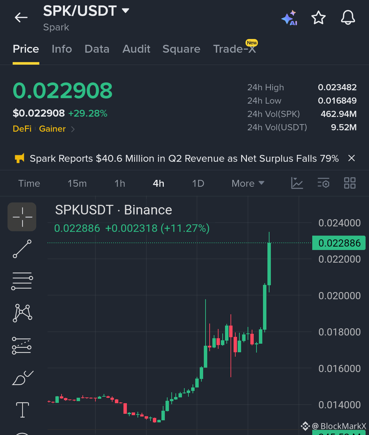Open the Info tab
Viewport: 369px width, 435px height.
point(62,49)
